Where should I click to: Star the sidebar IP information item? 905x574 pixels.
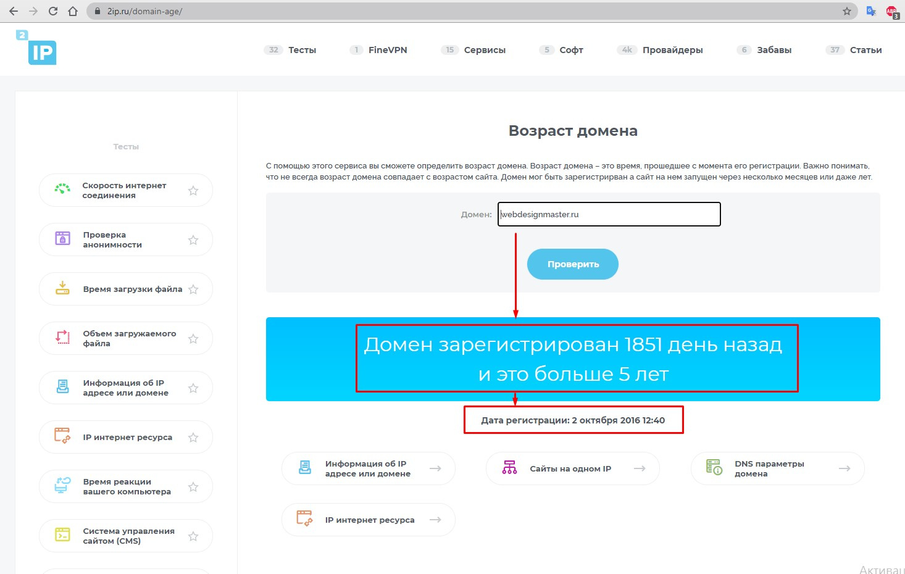point(193,388)
